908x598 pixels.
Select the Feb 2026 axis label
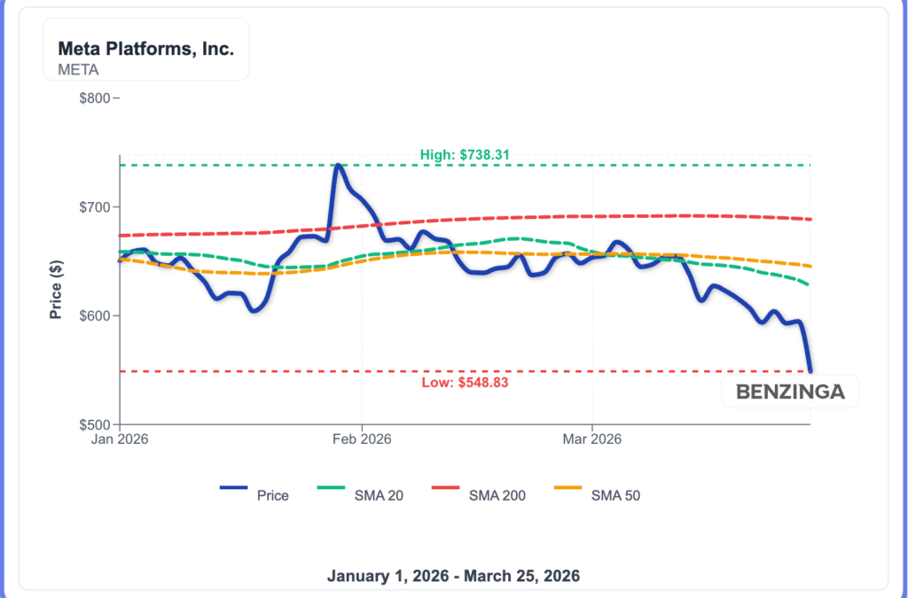coord(362,439)
